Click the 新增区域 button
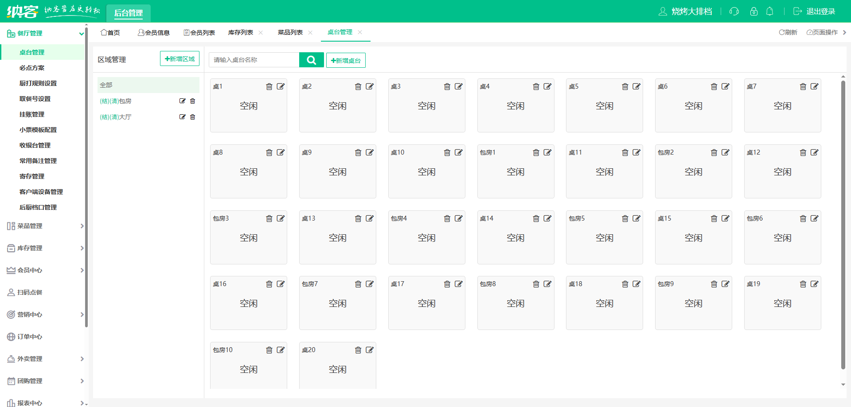 (x=180, y=59)
